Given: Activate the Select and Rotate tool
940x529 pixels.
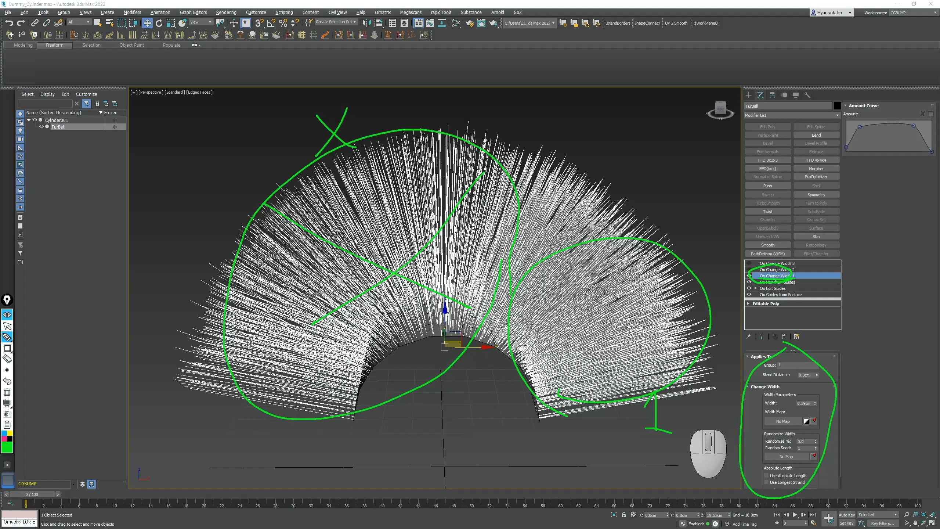Looking at the screenshot, I should [x=159, y=23].
